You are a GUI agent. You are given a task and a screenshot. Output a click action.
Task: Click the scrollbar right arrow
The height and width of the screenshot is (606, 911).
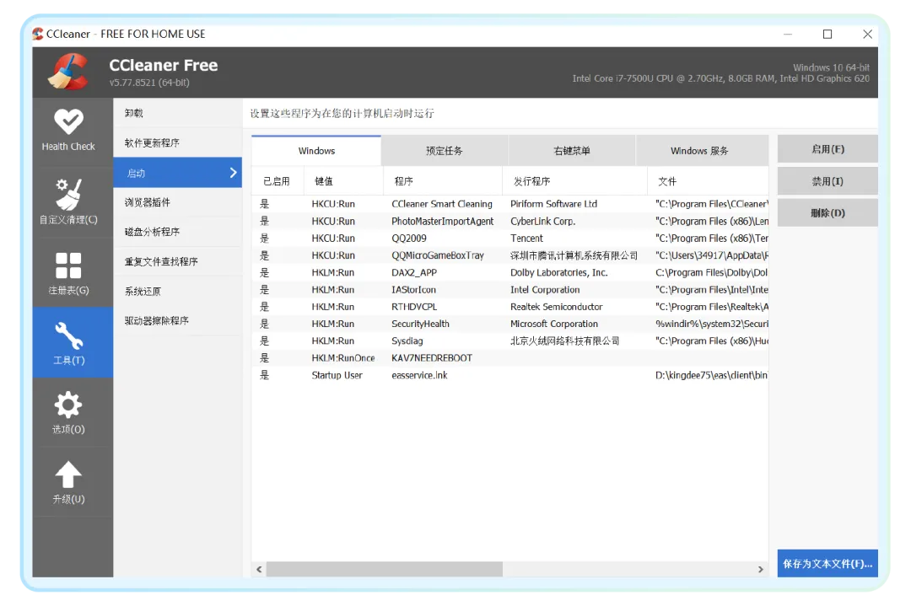(761, 570)
